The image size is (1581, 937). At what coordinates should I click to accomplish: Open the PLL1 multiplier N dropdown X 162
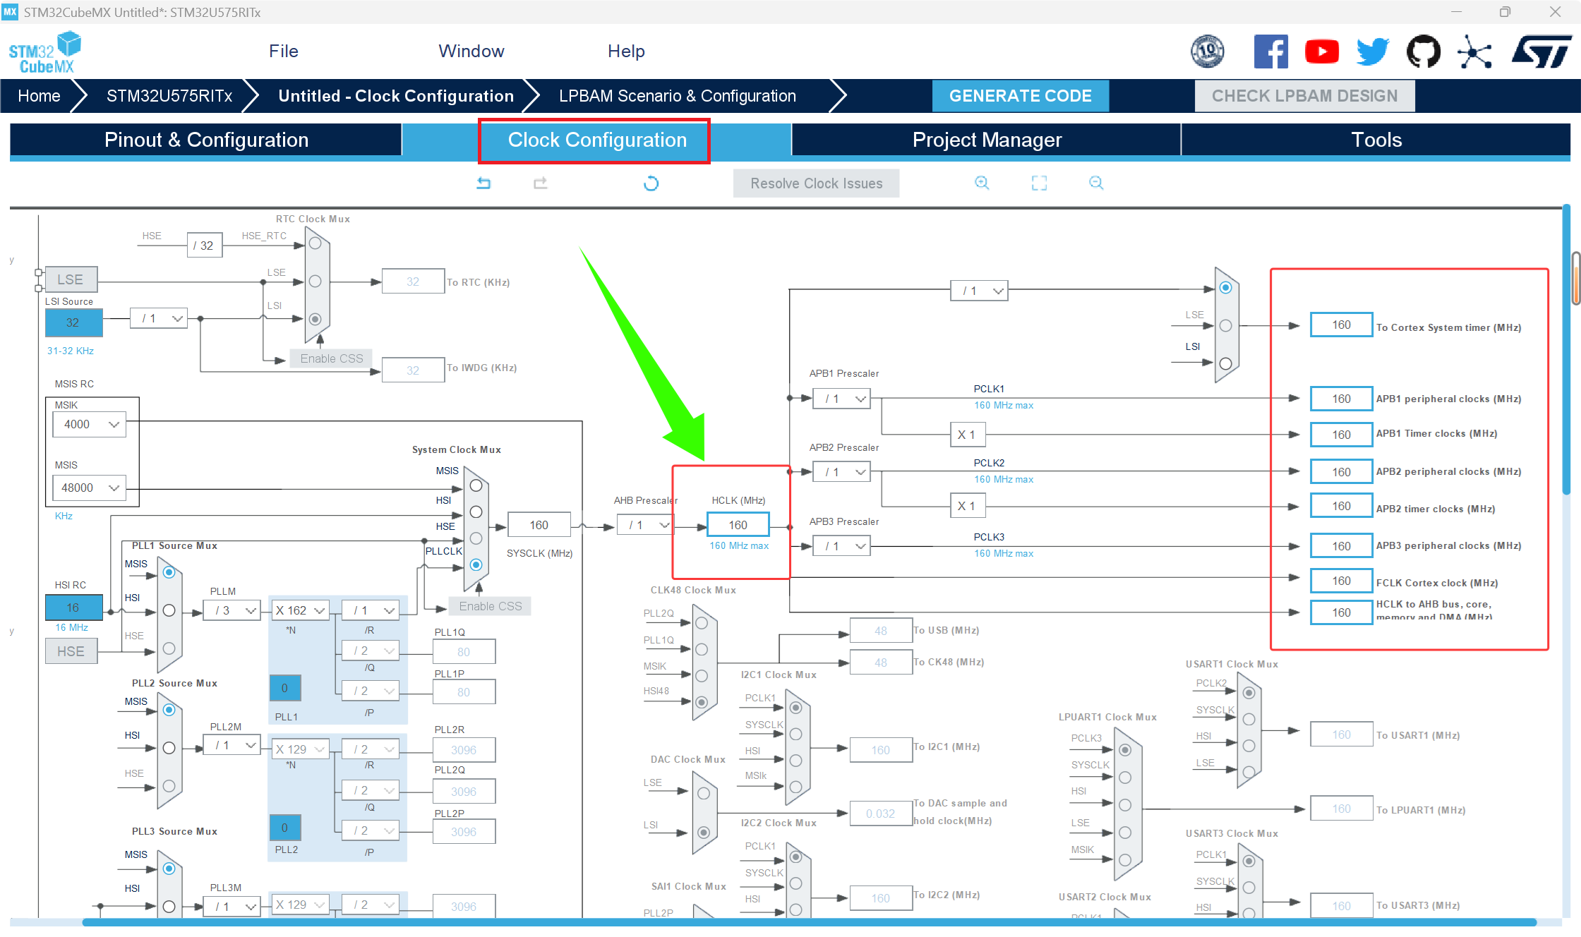point(301,610)
